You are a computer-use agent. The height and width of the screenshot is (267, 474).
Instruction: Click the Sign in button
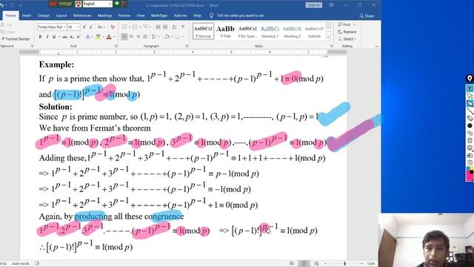(314, 5)
